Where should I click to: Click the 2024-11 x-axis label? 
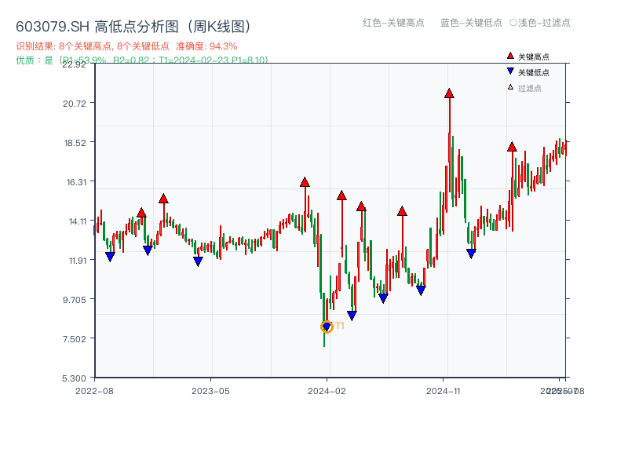443,391
